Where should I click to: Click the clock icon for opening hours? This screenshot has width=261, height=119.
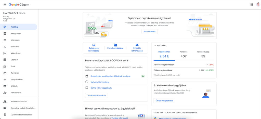click(87, 82)
